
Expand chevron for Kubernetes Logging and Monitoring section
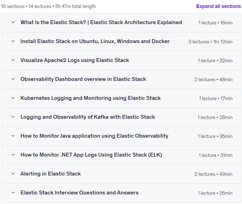[13, 98]
